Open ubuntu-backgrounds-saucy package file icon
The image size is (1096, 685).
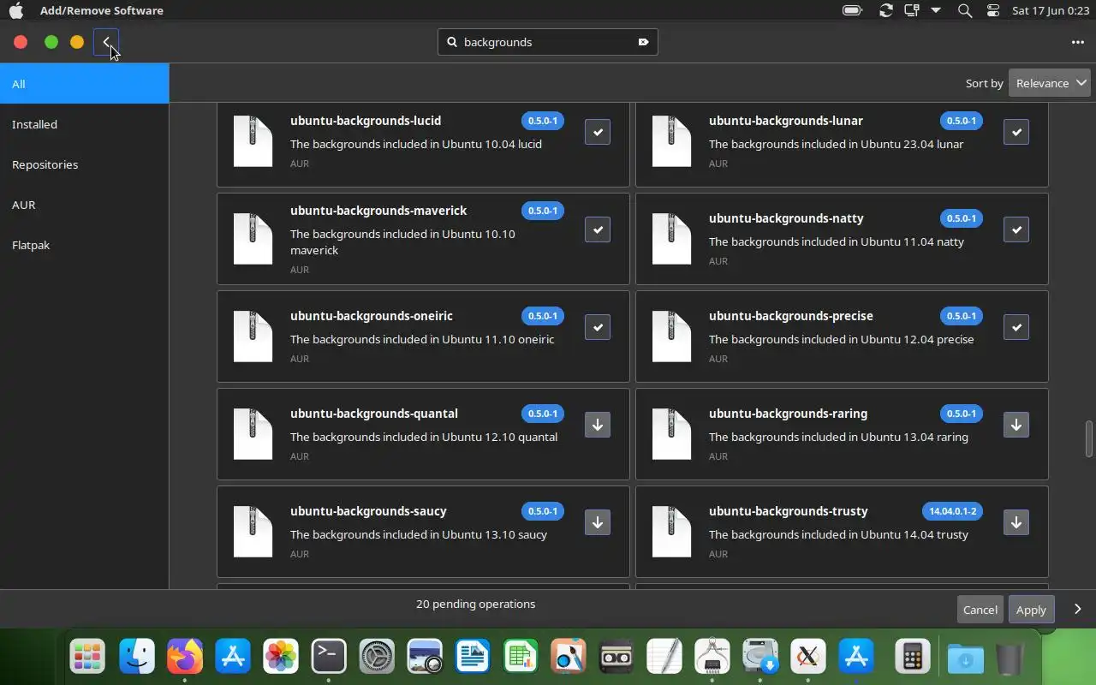click(253, 532)
